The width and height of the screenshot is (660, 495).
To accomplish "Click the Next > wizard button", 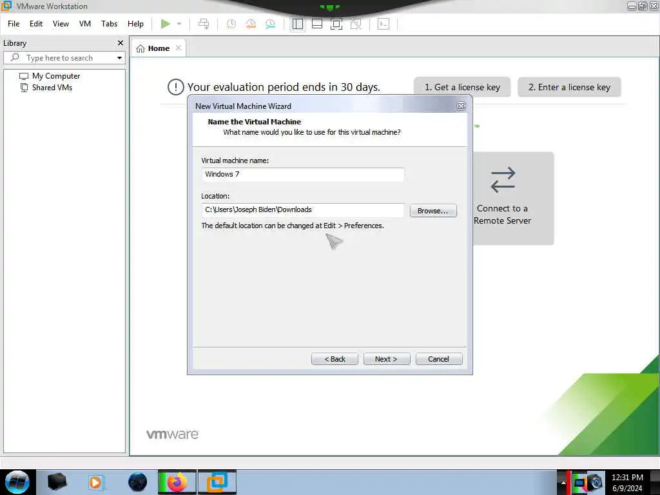I will [387, 359].
